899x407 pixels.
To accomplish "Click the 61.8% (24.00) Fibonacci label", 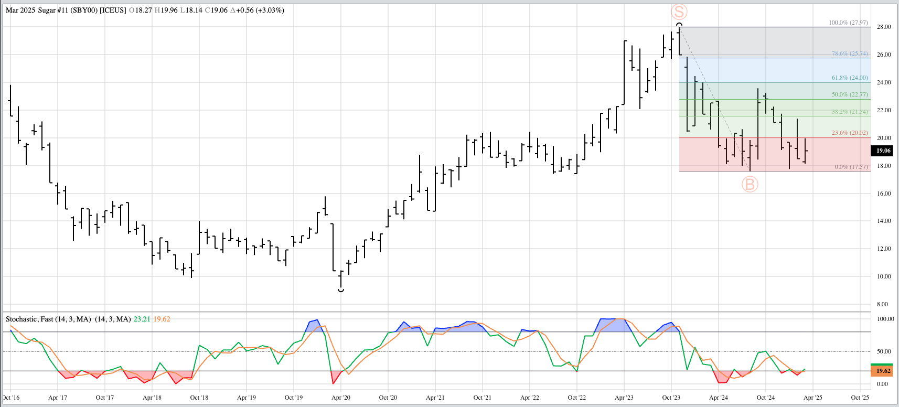I will tap(849, 78).
